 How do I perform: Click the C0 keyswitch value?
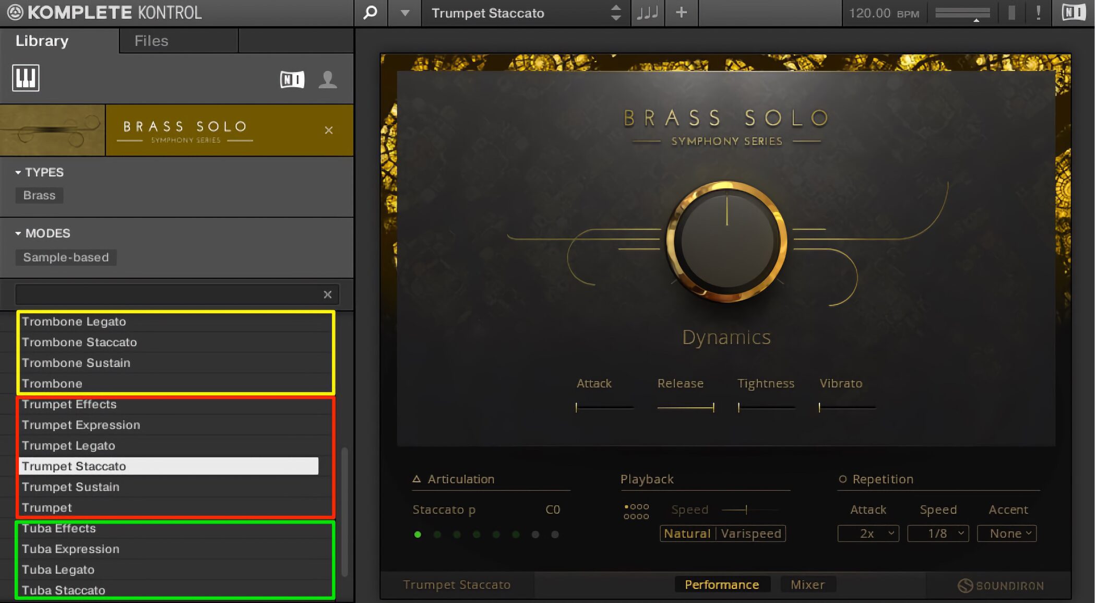pos(553,510)
